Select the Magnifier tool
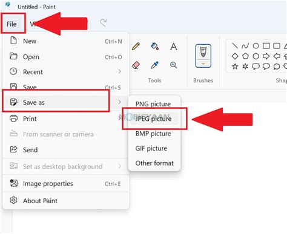Screen dimensions: 287x234 point(174,65)
